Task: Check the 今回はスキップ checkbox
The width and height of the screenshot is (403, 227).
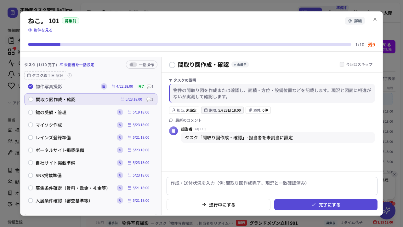Action: pyautogui.click(x=342, y=64)
